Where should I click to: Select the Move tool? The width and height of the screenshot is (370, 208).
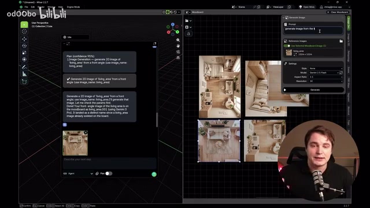pos(24,39)
